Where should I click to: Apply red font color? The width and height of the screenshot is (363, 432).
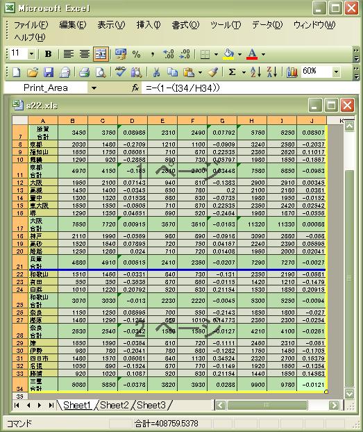tap(252, 54)
